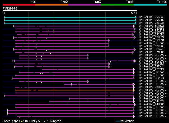This screenshot has width=169, height=123.
Task: Select the orange 40% identity legend segment
Action: click(x=52, y=5)
